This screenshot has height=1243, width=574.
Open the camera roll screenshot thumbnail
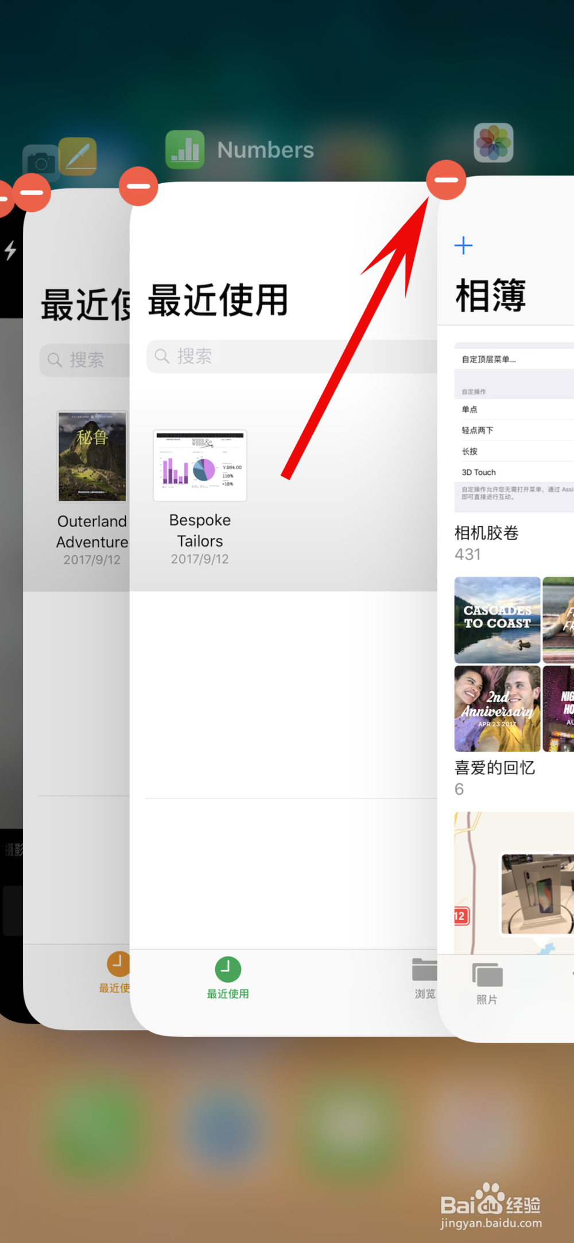514,427
